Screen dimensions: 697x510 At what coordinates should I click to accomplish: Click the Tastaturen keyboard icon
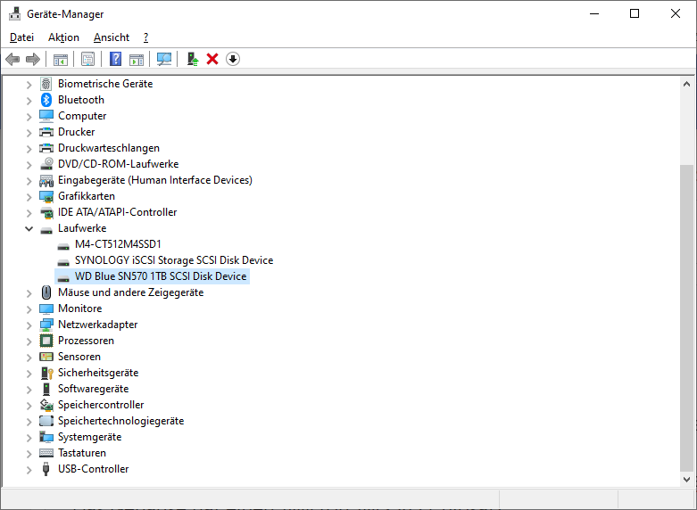tap(46, 453)
